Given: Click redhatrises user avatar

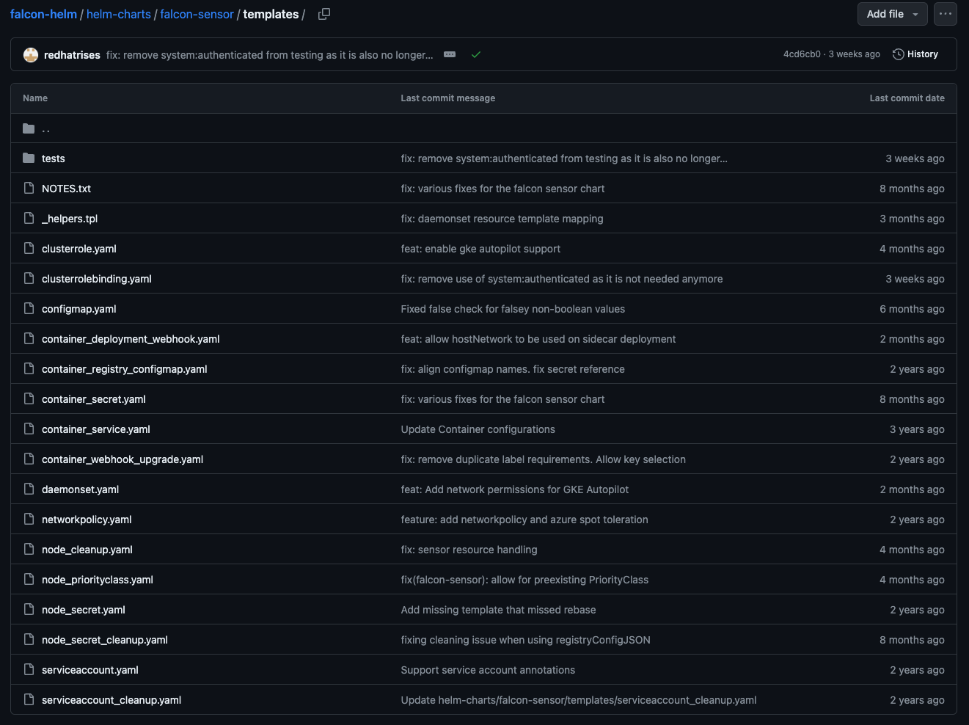Looking at the screenshot, I should coord(31,55).
